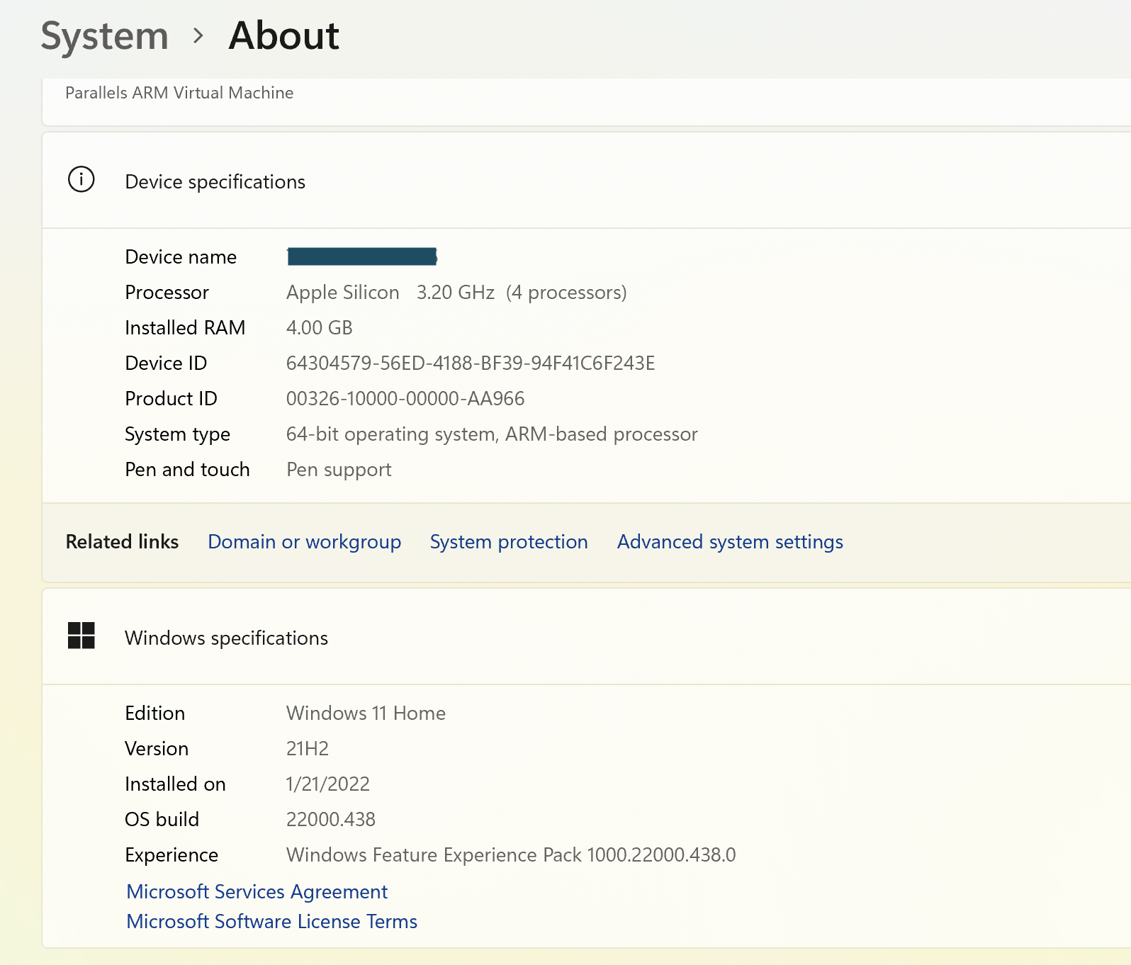Click the Windows logo icon
The image size is (1131, 965).
[81, 636]
